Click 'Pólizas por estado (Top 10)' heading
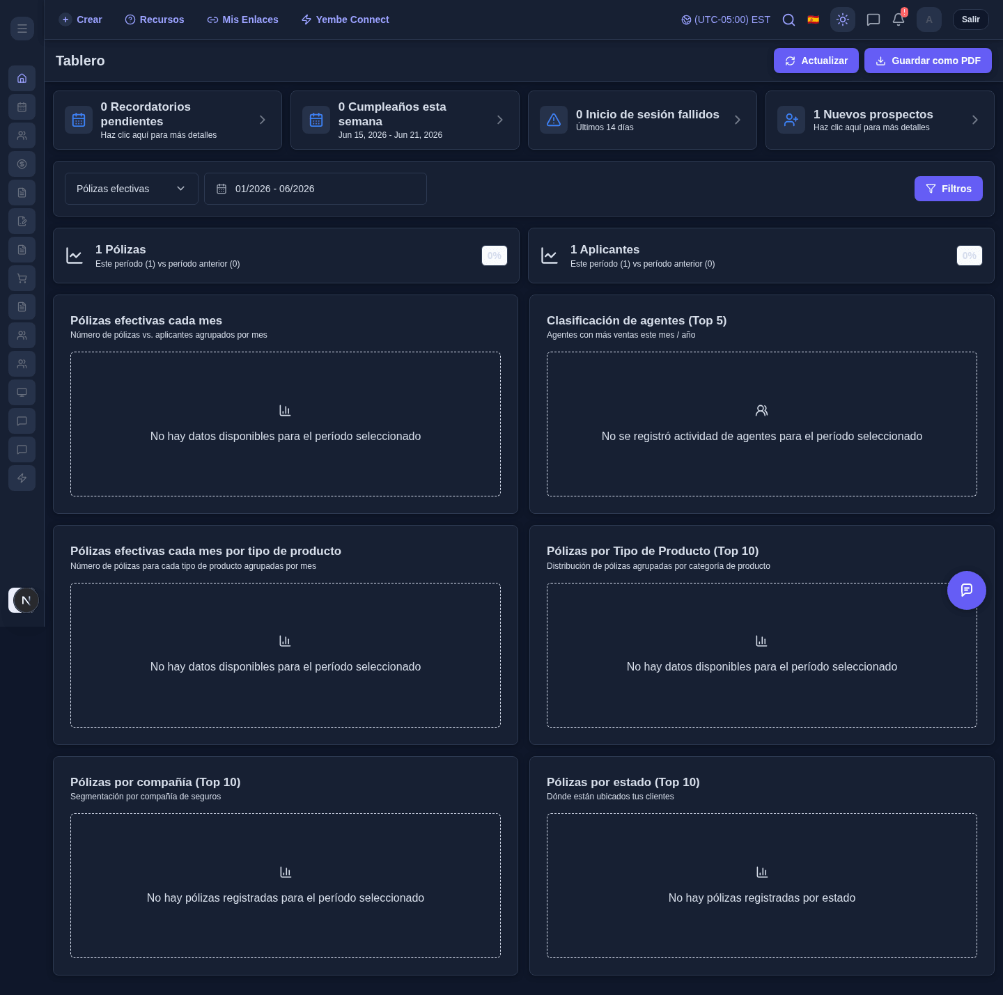The height and width of the screenshot is (995, 1003). tap(623, 782)
